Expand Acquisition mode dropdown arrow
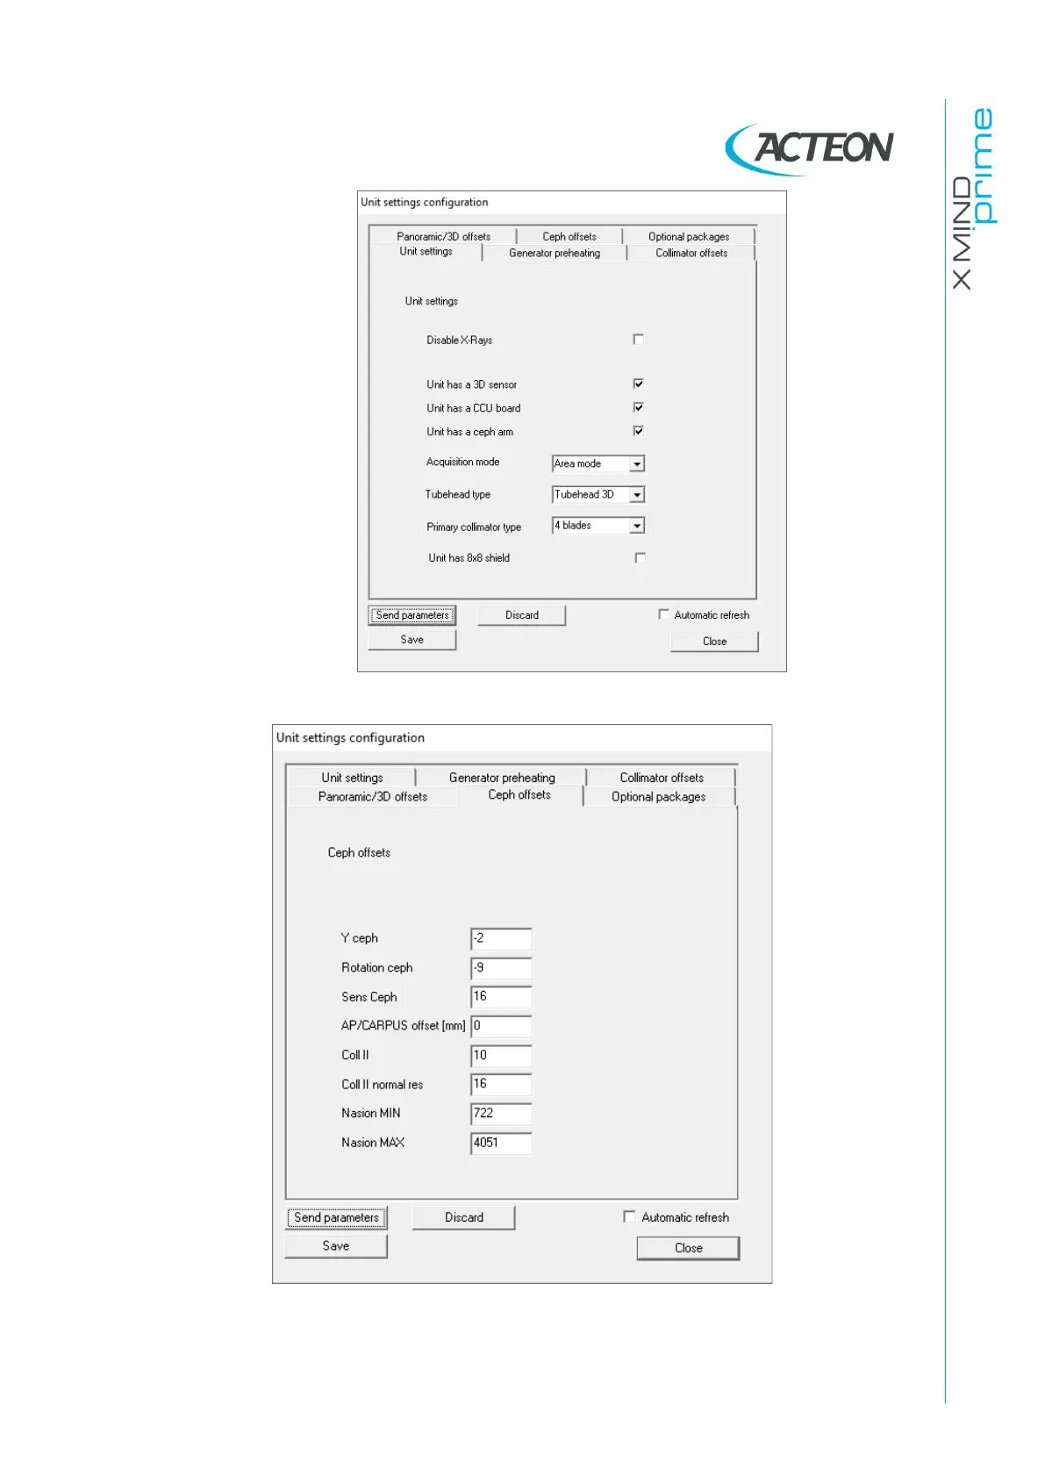 tap(637, 463)
